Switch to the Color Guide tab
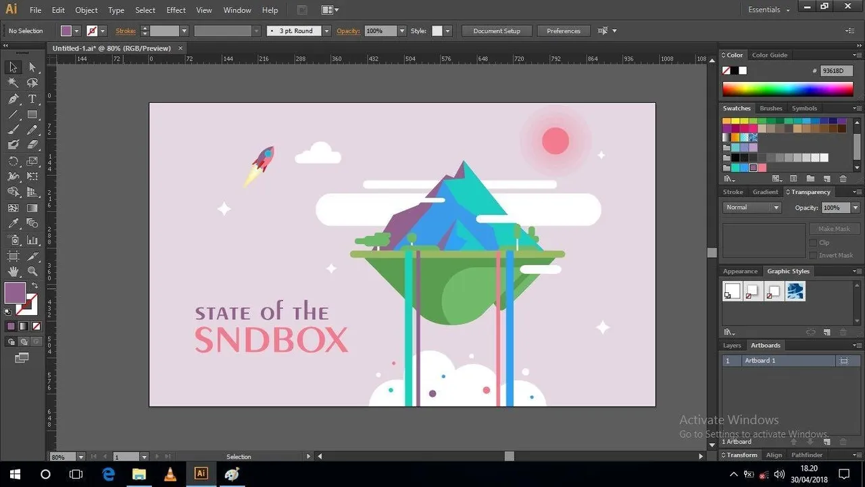The width and height of the screenshot is (865, 487). [770, 55]
